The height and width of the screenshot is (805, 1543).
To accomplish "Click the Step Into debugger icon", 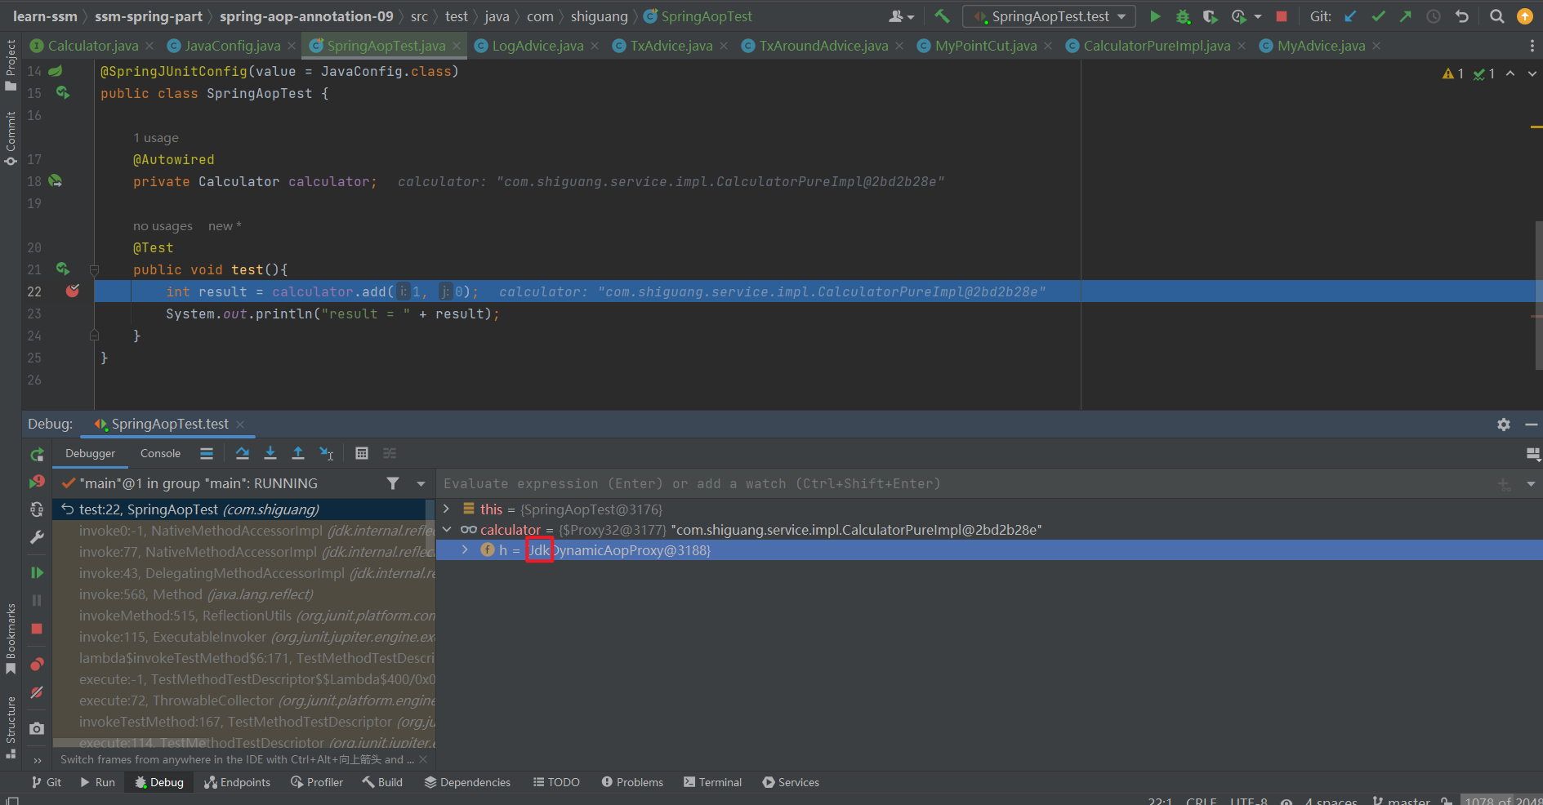I will pyautogui.click(x=270, y=453).
